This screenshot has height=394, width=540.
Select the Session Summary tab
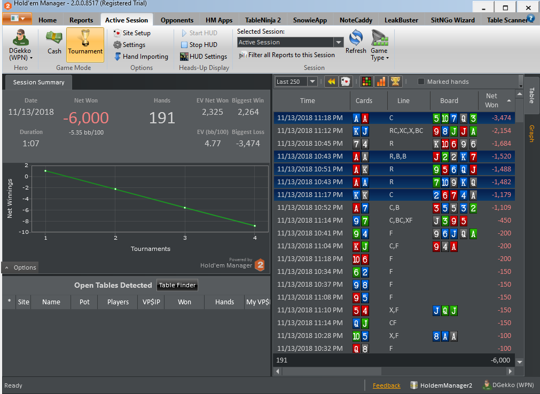click(x=38, y=82)
